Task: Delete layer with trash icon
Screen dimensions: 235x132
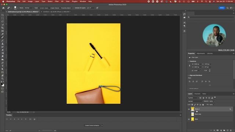Action: pos(231,131)
